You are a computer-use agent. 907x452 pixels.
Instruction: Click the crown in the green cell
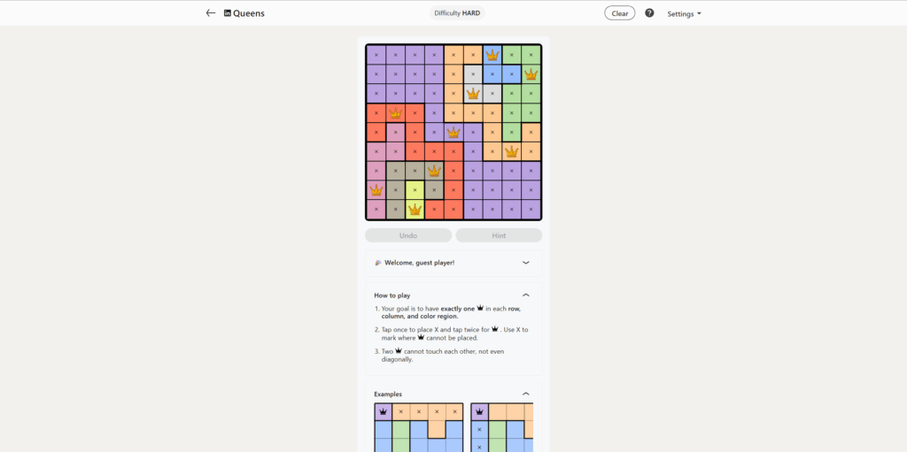coord(531,74)
